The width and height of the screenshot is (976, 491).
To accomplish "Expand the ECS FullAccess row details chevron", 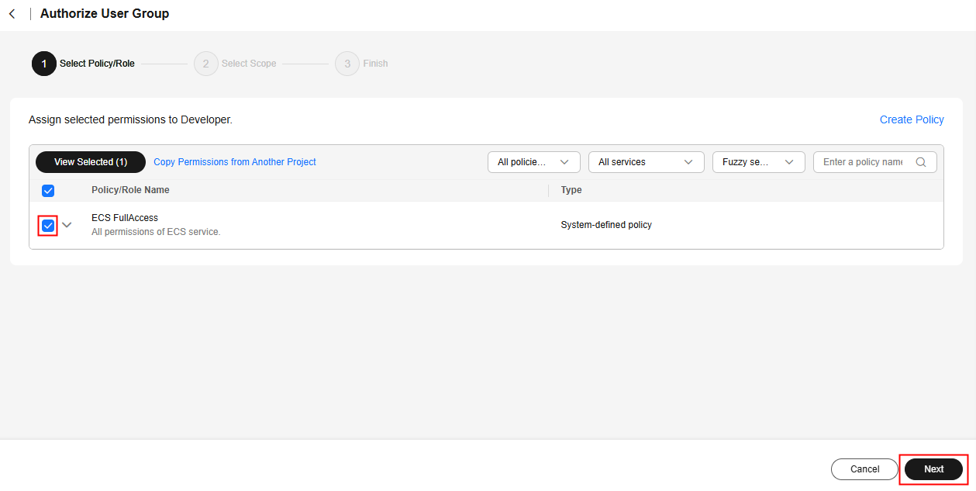I will (x=67, y=225).
